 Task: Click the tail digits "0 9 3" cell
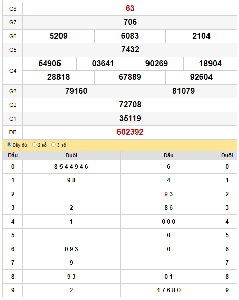[71, 249]
